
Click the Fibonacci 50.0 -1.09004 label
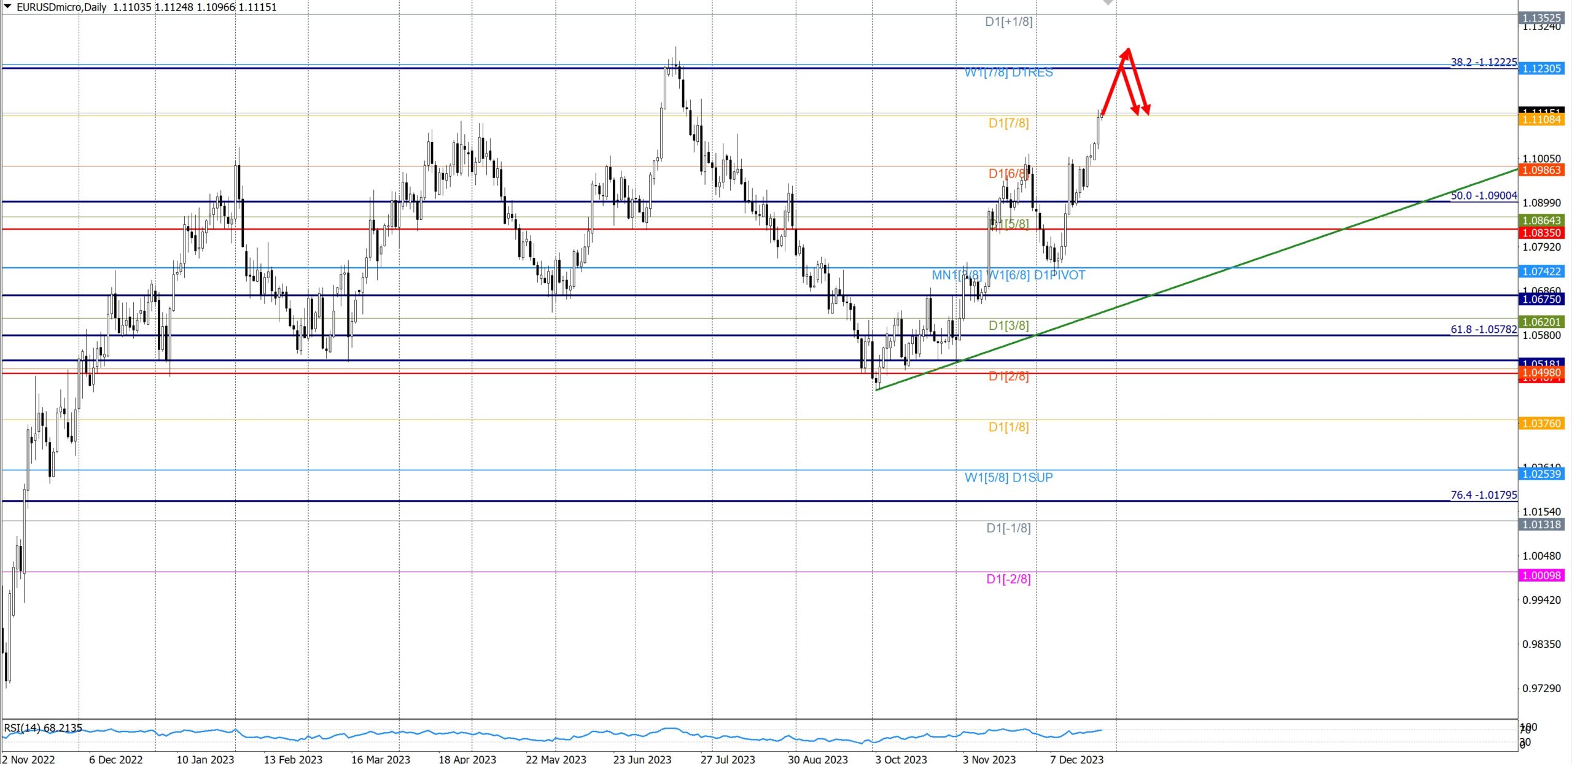tap(1484, 195)
